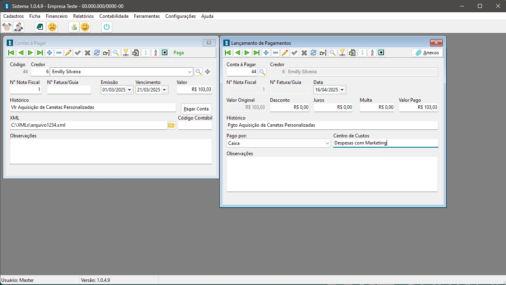The width and height of the screenshot is (506, 285).
Task: Add new creditor with plus beside Credor
Action: 208,72
